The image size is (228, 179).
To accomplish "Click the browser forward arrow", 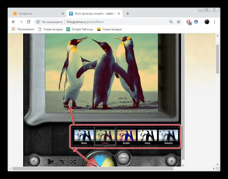I will tap(21, 22).
